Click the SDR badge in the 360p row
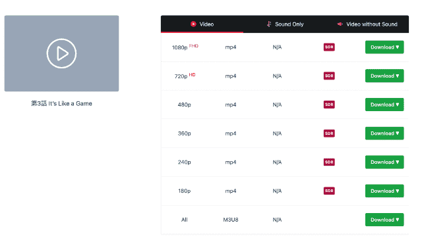 click(x=329, y=133)
